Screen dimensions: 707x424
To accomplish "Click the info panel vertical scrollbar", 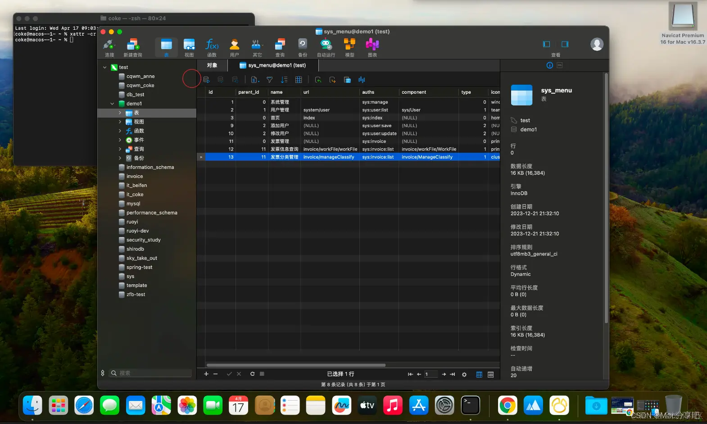I will [x=606, y=198].
